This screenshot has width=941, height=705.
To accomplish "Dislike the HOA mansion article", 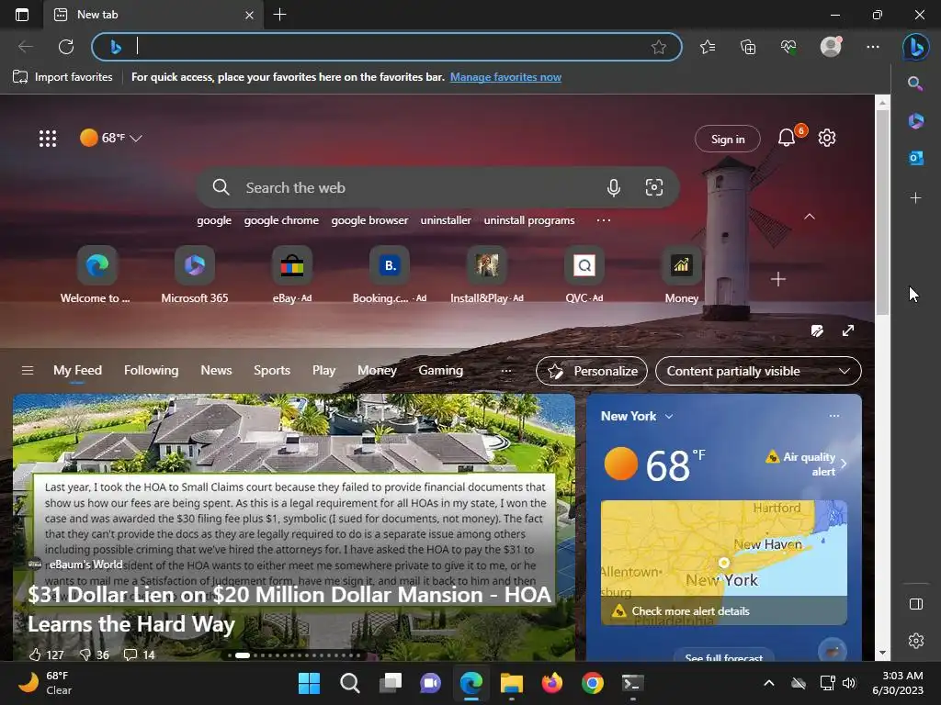I will (x=95, y=655).
